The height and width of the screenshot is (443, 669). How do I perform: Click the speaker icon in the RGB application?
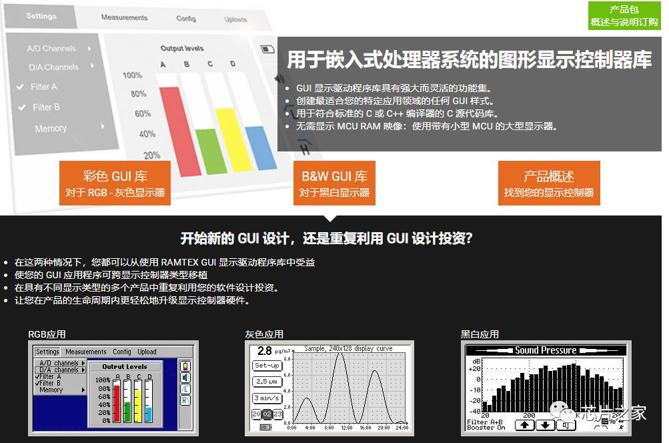click(186, 378)
